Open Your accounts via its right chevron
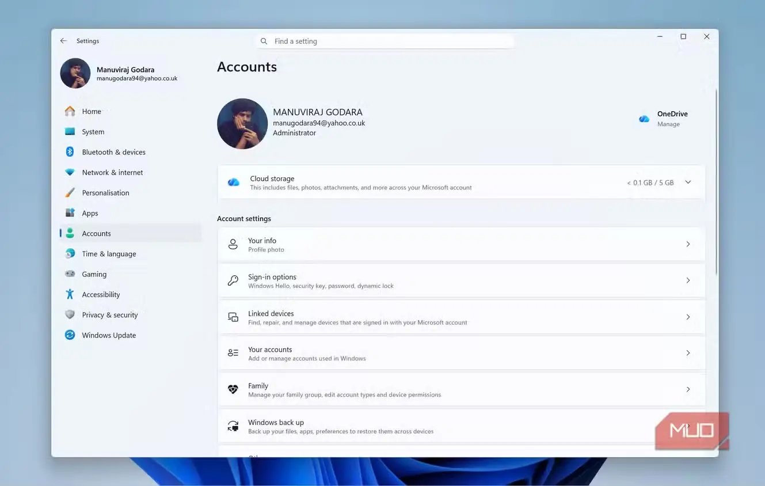 688,353
